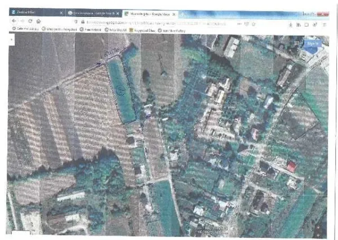Close the Zimbra tab
Screen dimensions: 338x240
61,13
